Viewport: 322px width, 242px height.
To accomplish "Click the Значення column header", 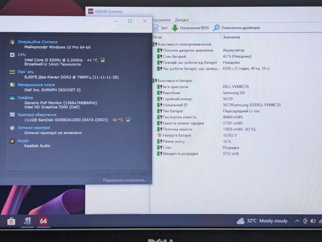I will tap(231, 37).
